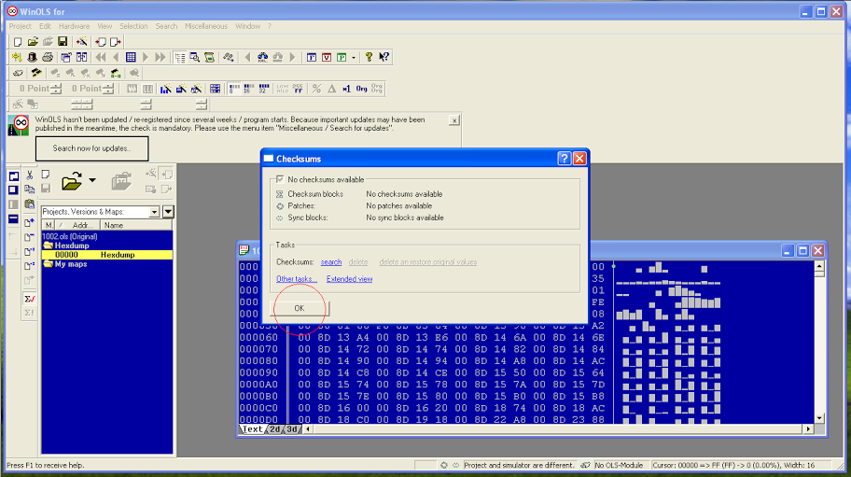Image resolution: width=851 pixels, height=477 pixels.
Task: Click the blue F window toolbar icon
Action: [x=312, y=57]
